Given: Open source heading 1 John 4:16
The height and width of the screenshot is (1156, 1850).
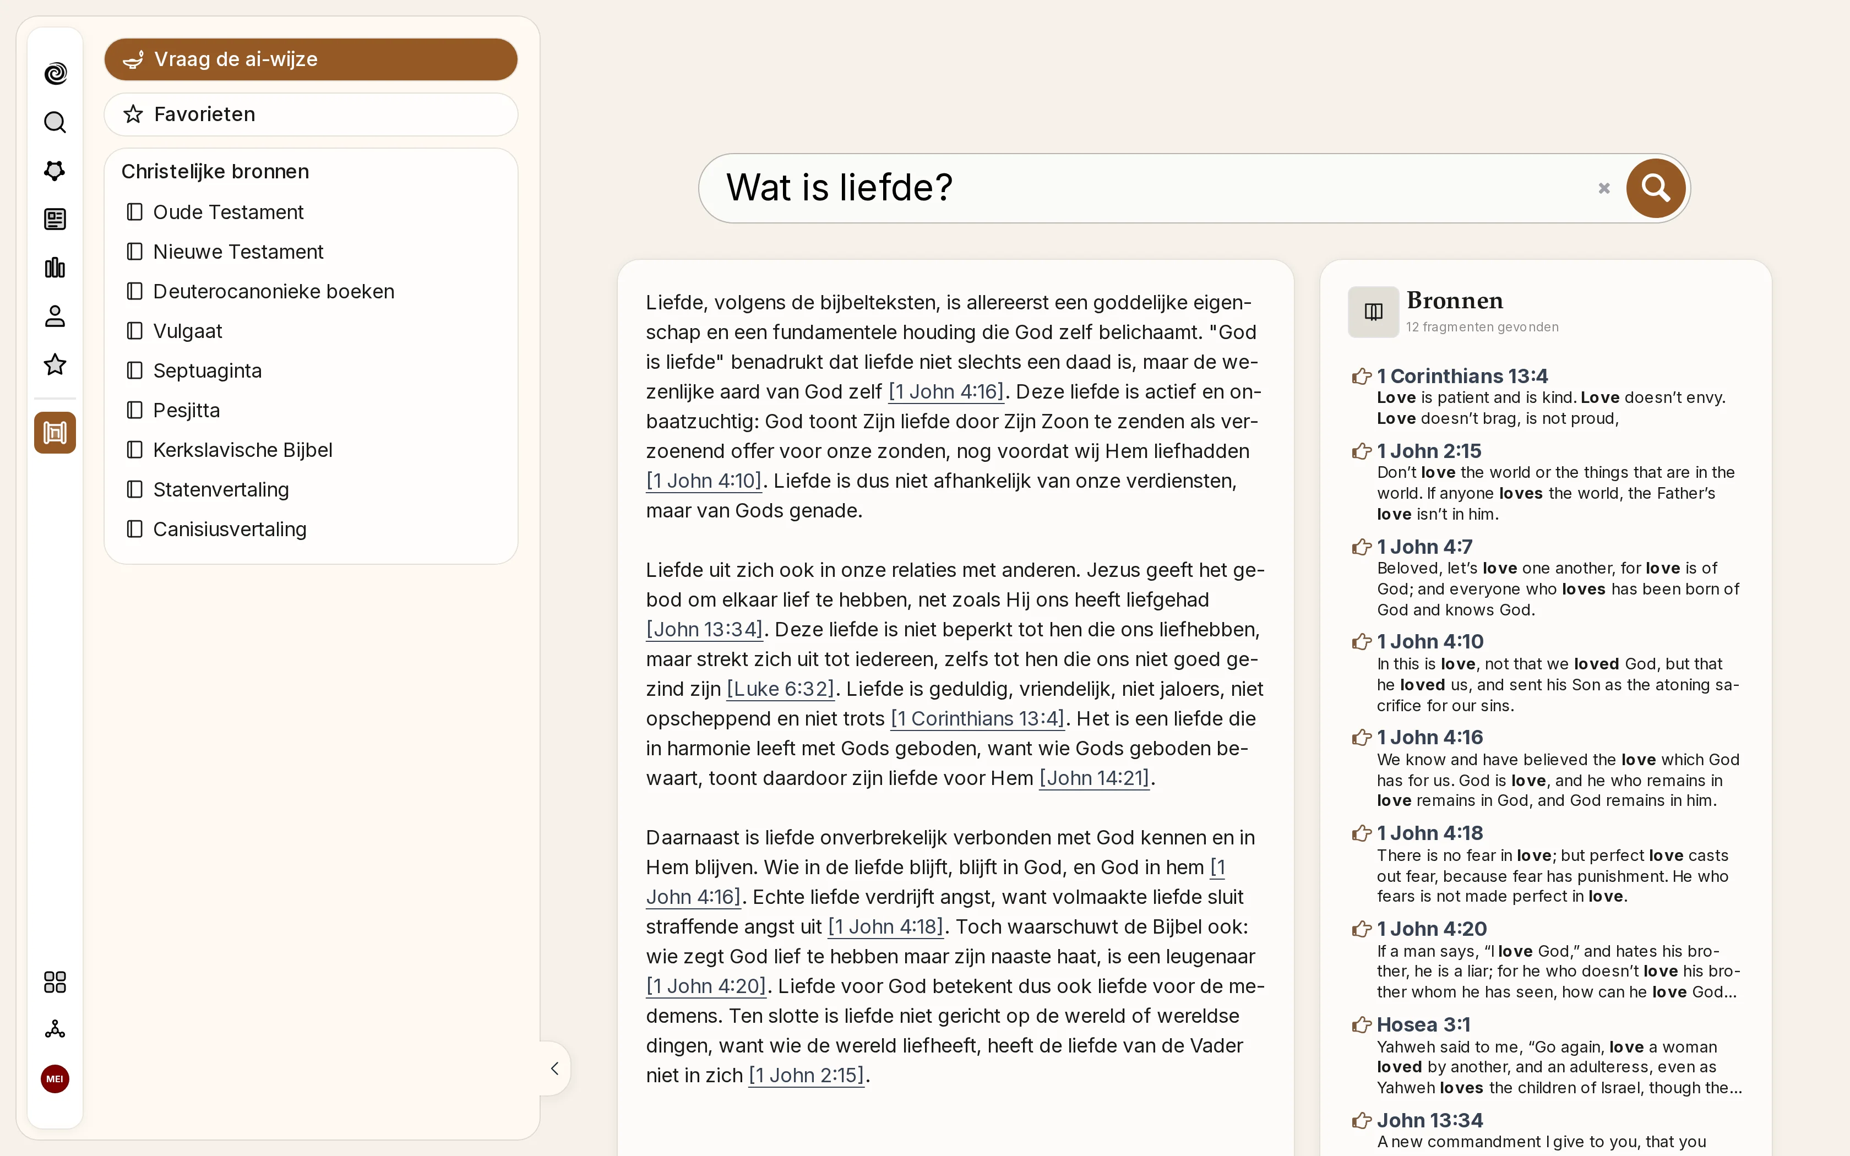Looking at the screenshot, I should [1429, 737].
